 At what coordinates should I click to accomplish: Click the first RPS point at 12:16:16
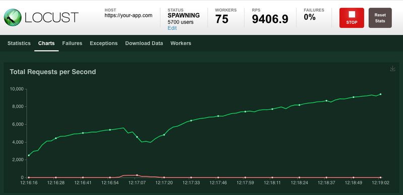(29, 155)
